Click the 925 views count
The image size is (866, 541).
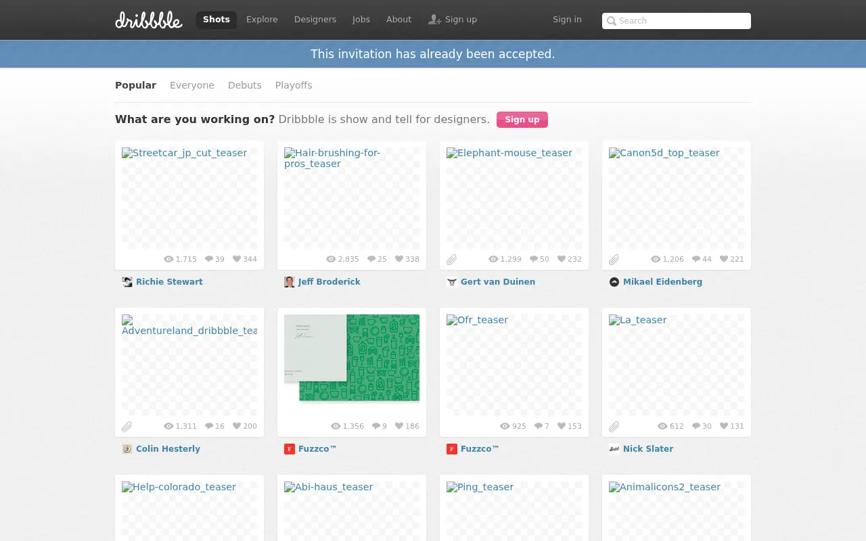tap(519, 426)
